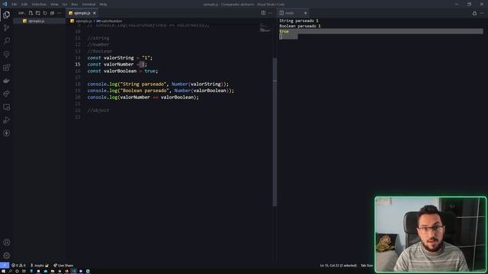Image resolution: width=488 pixels, height=274 pixels.
Task: Open the Edit menu
Action: coord(24,5)
